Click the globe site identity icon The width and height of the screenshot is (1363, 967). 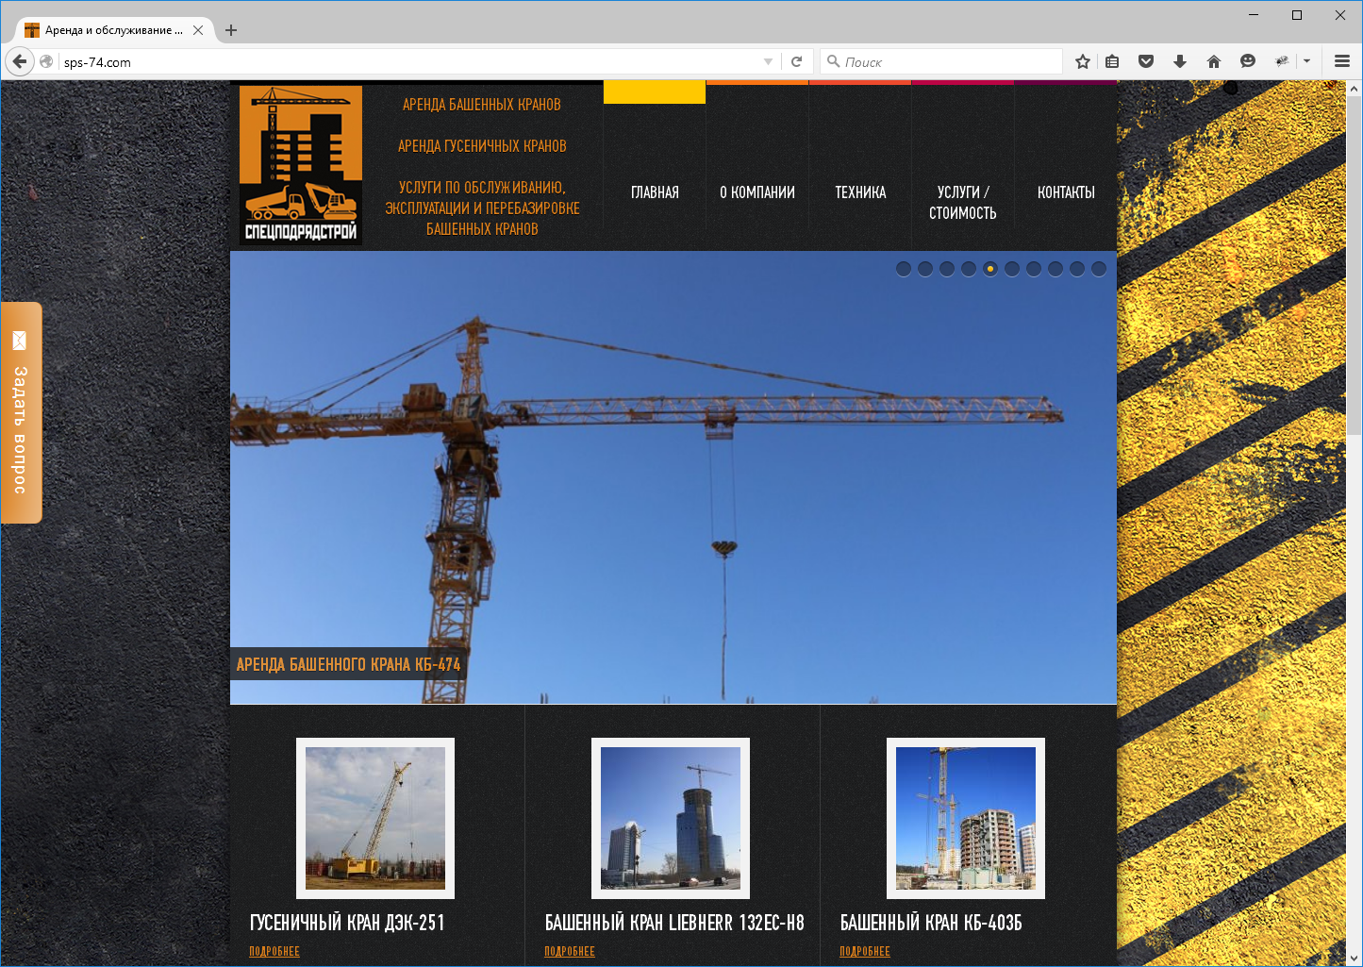46,61
